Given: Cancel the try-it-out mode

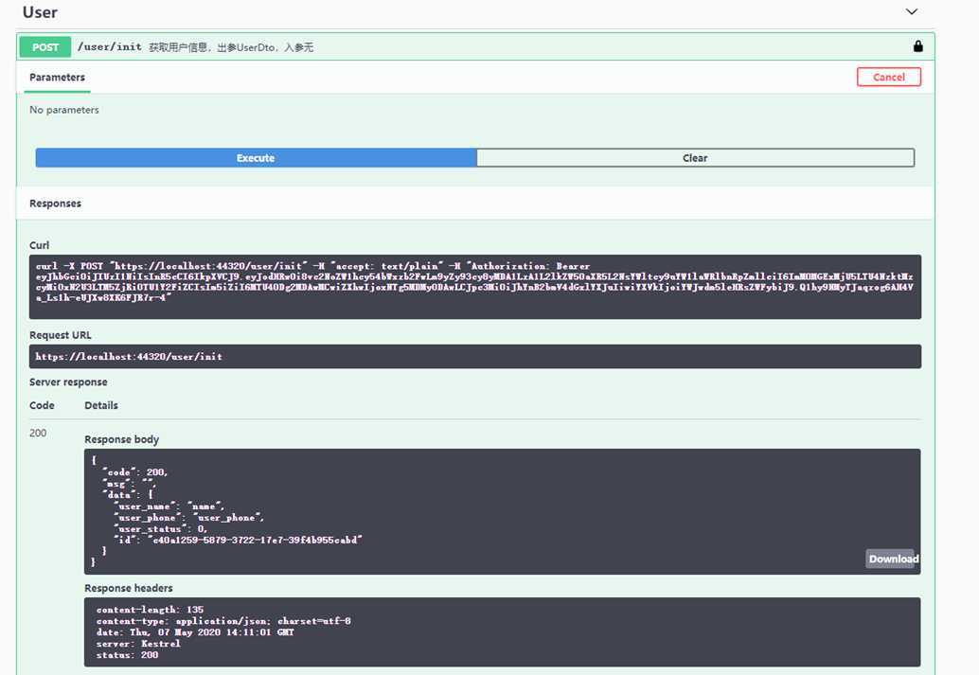Looking at the screenshot, I should tap(888, 77).
